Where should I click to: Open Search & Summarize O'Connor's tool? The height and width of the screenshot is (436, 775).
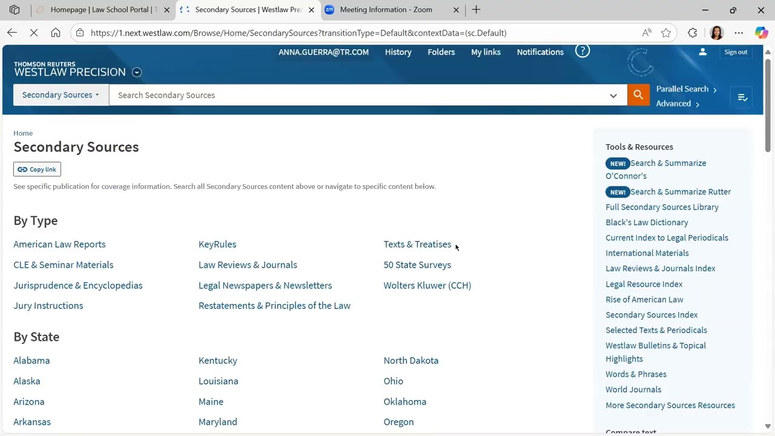pos(656,170)
